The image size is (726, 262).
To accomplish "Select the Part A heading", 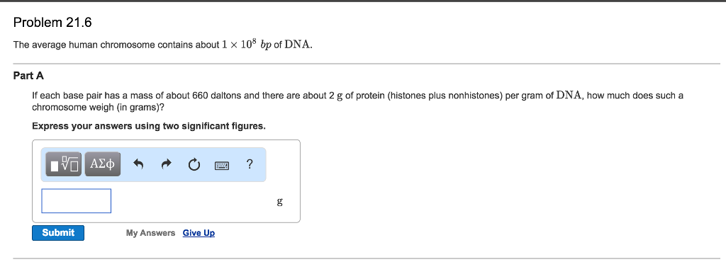I will click(x=28, y=76).
